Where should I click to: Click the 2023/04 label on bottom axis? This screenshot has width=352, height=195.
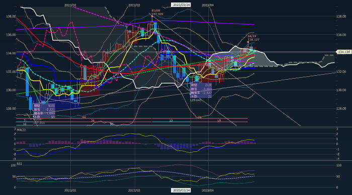click(208, 190)
